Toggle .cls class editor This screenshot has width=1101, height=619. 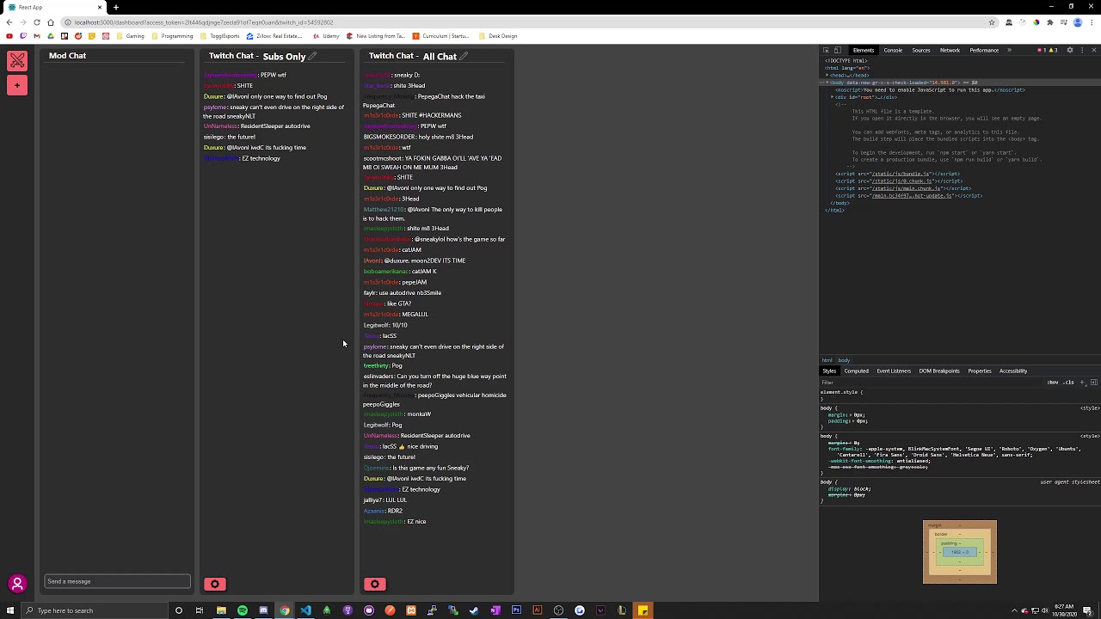[1068, 382]
